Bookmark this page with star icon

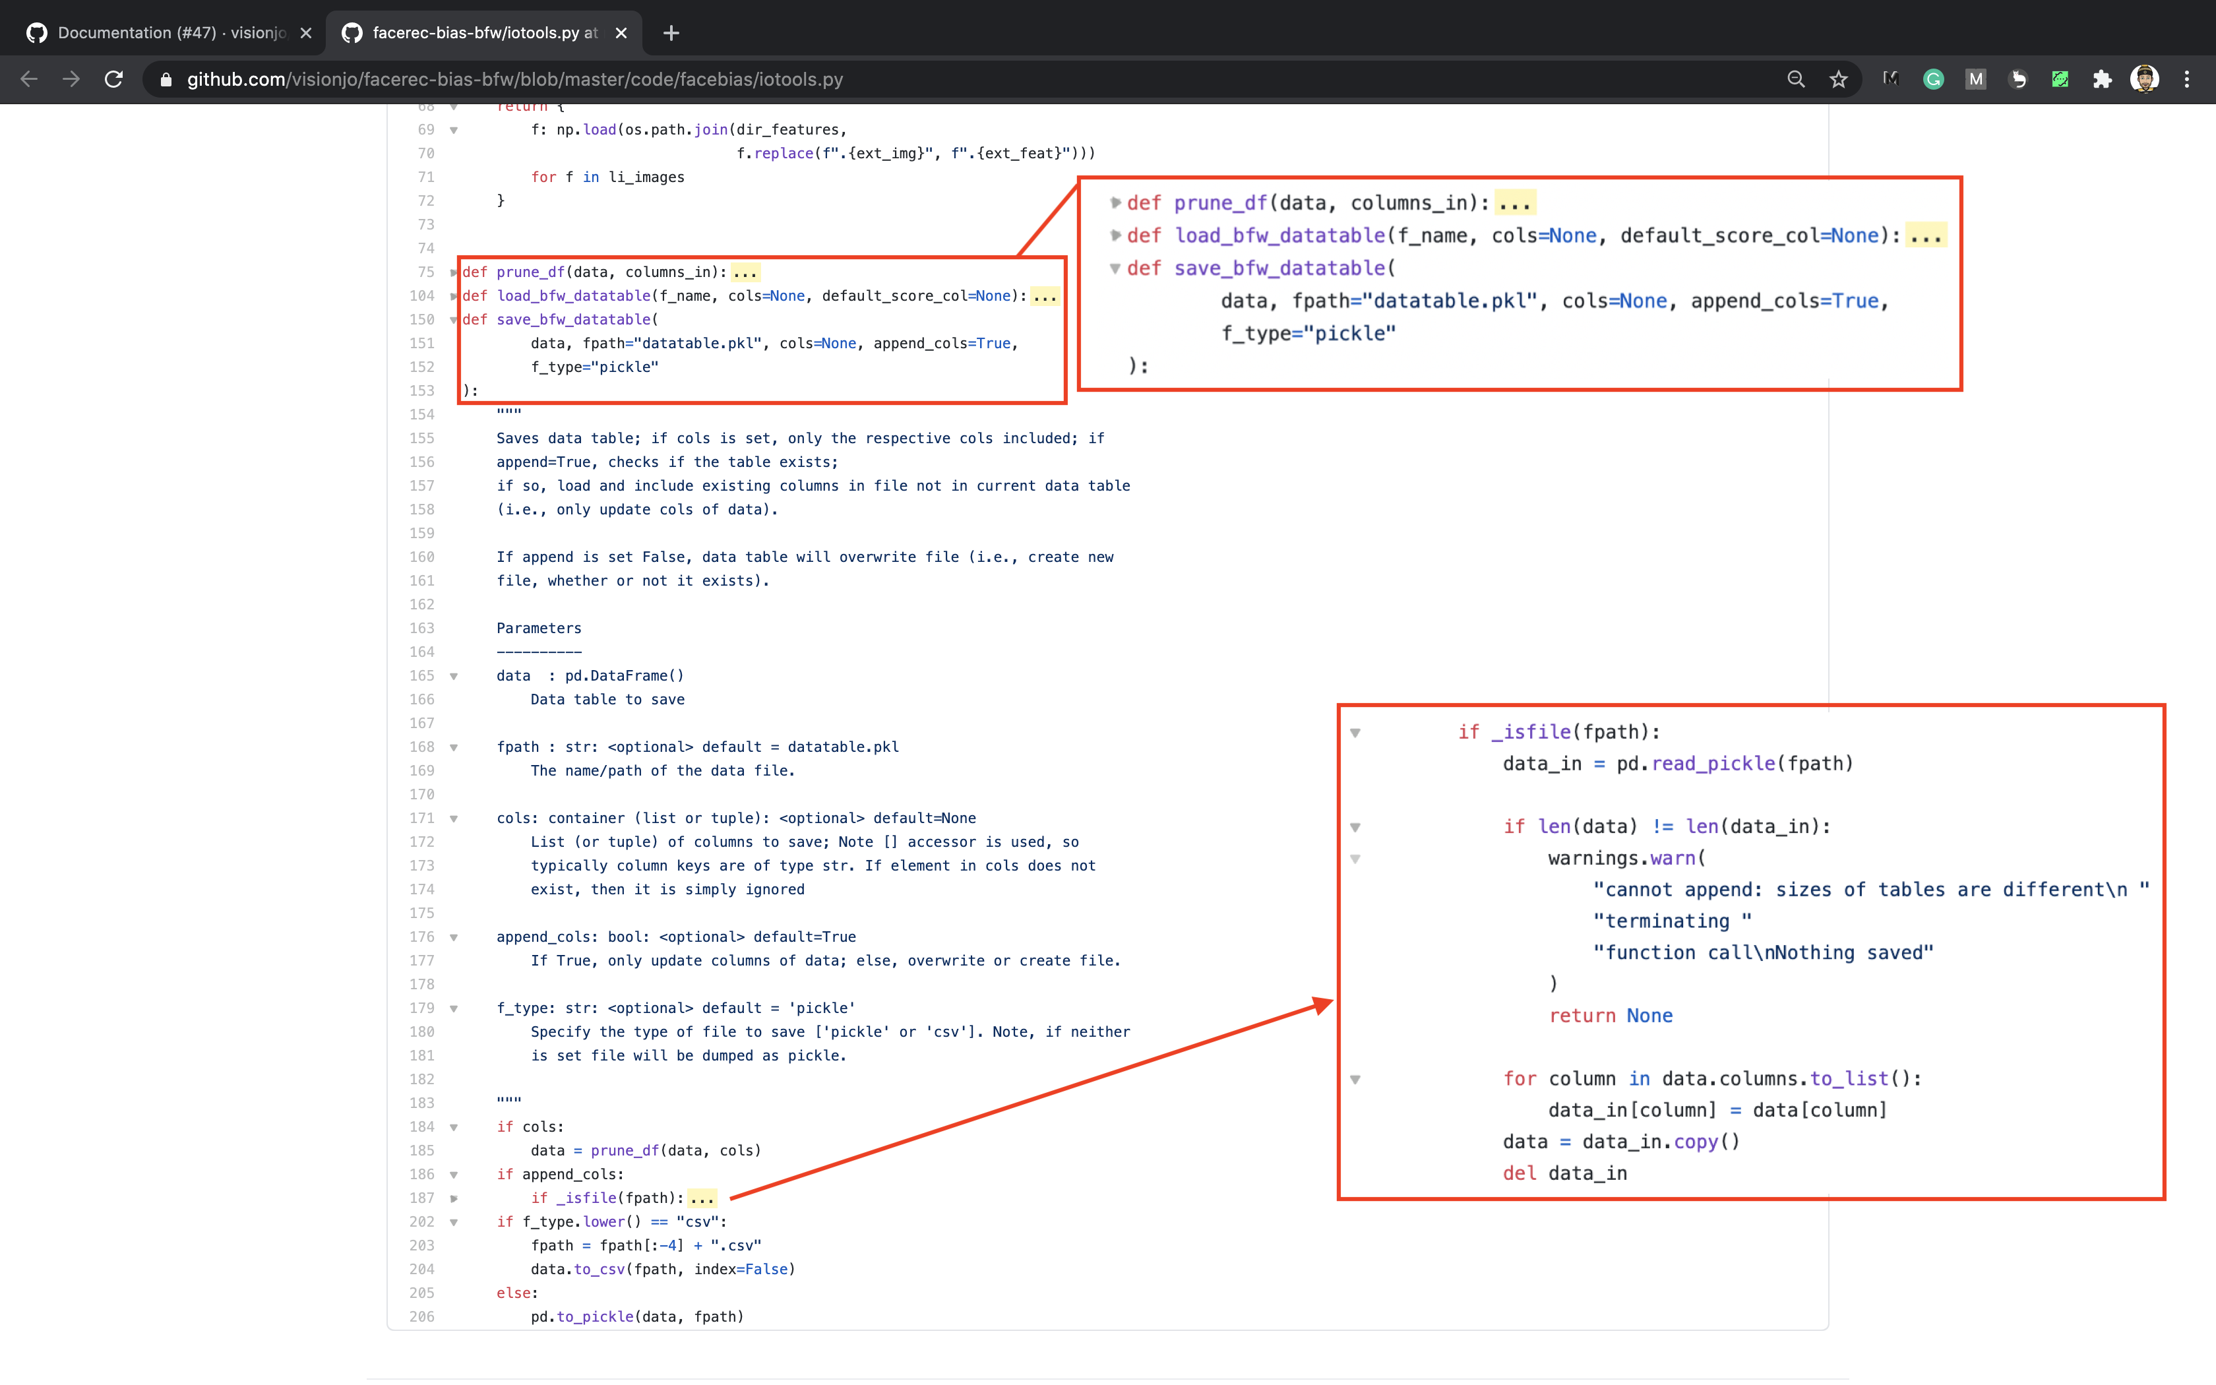1838,80
